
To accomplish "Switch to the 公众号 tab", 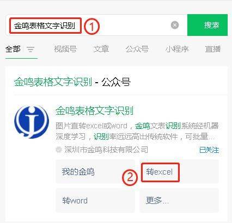I will (x=137, y=49).
